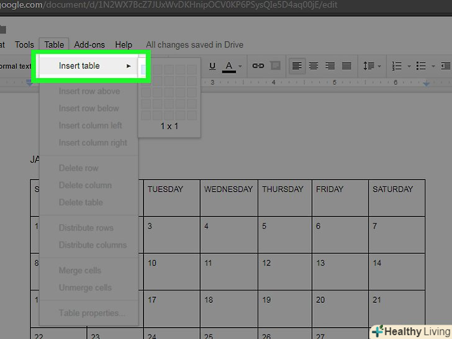Click calendar cell with date 12
Screen dimensions: 452x339
tap(285, 271)
